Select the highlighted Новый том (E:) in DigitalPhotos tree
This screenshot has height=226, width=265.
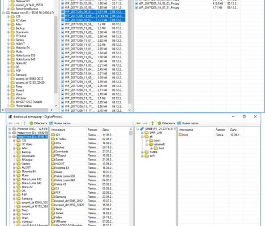32,137
